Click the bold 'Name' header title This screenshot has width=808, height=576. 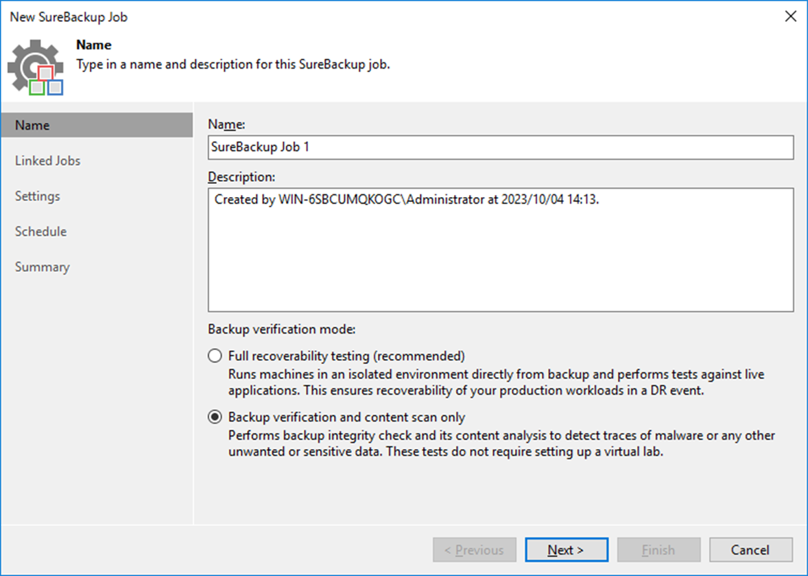click(94, 45)
